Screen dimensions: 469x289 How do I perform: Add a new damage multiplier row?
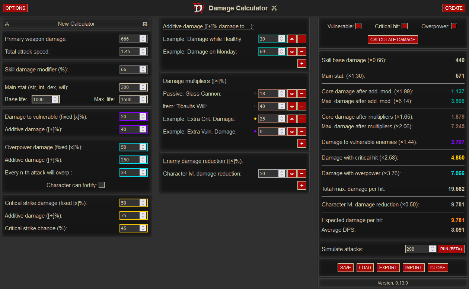point(301,143)
